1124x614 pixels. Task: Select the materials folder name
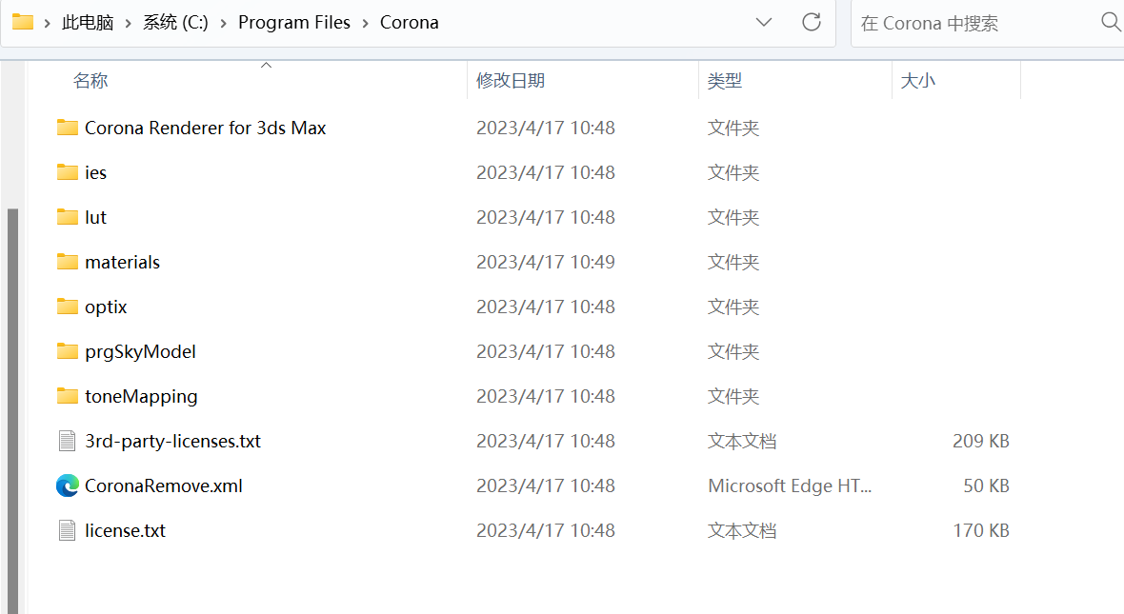(123, 262)
